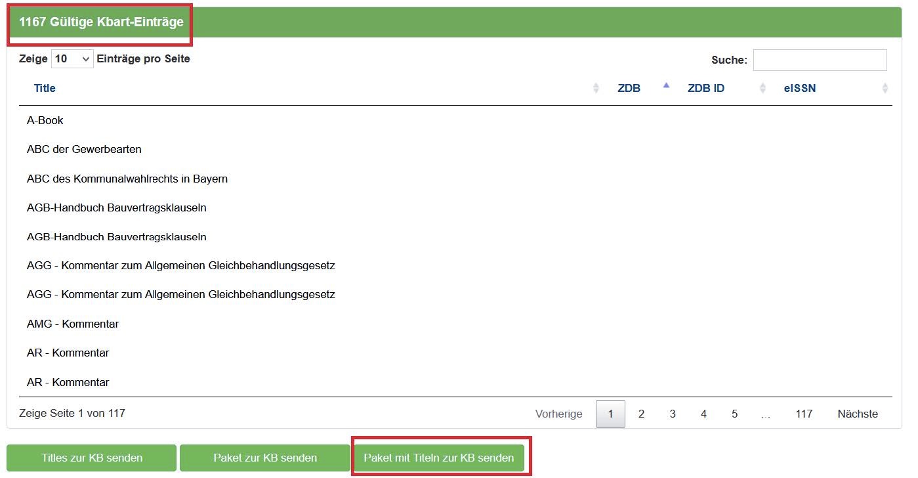Click the ZDB ID column sort arrows
The width and height of the screenshot is (918, 478).
(x=762, y=88)
